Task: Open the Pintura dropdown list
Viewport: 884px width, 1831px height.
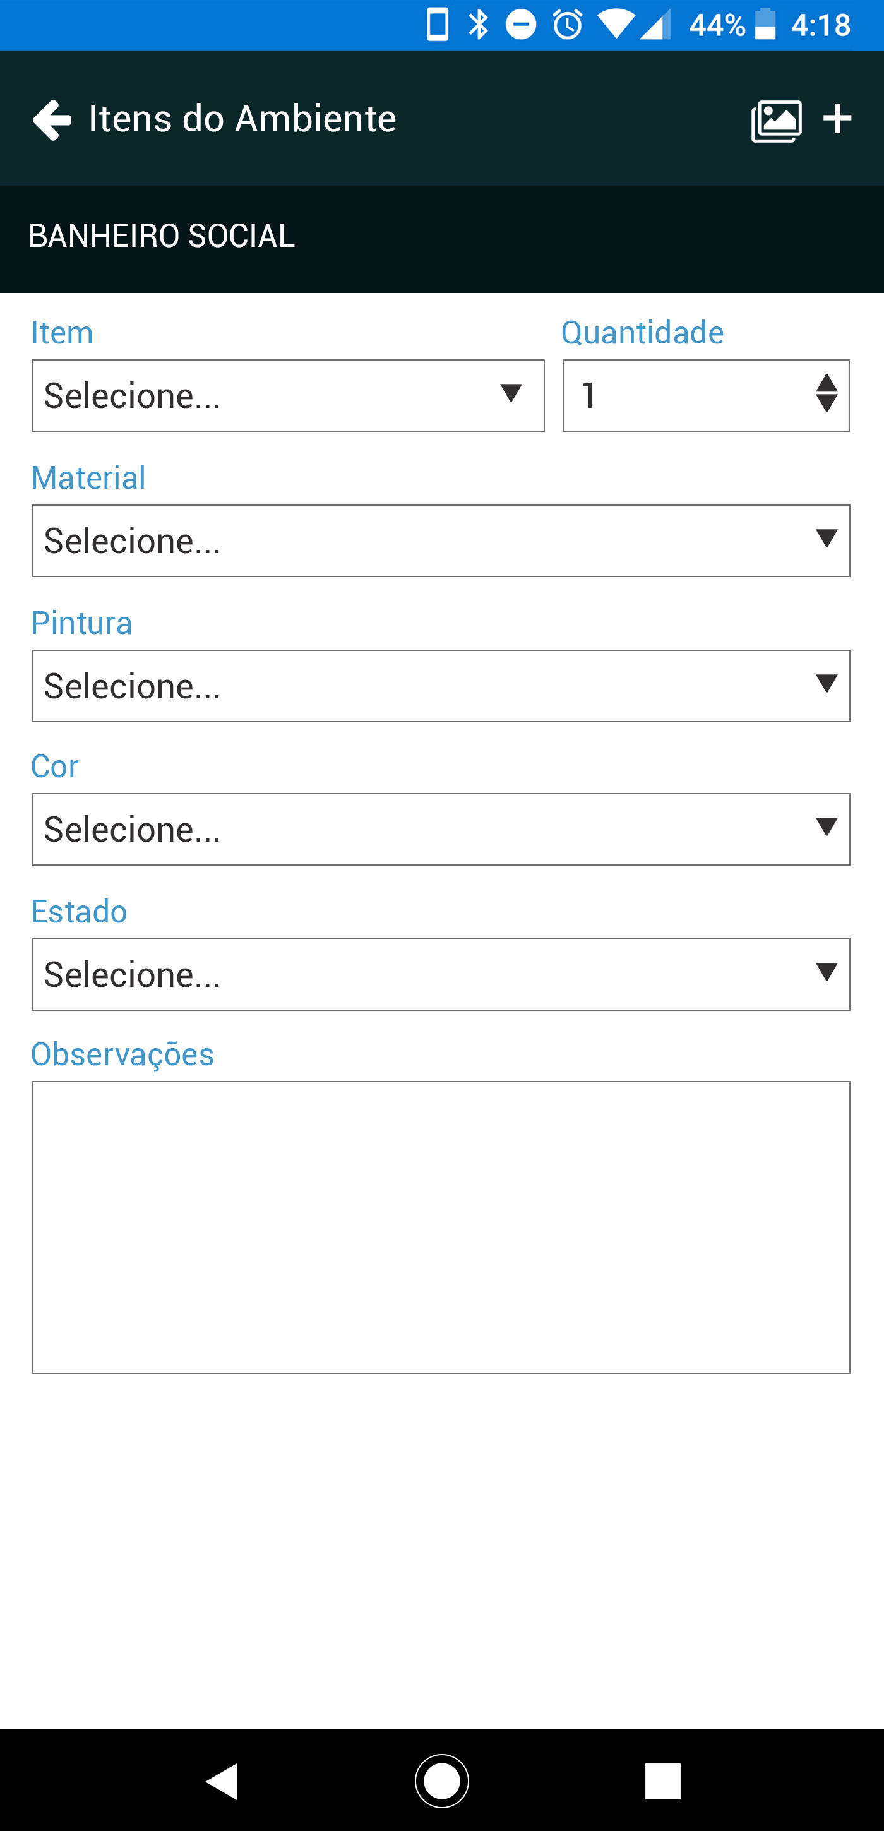Action: (x=441, y=686)
